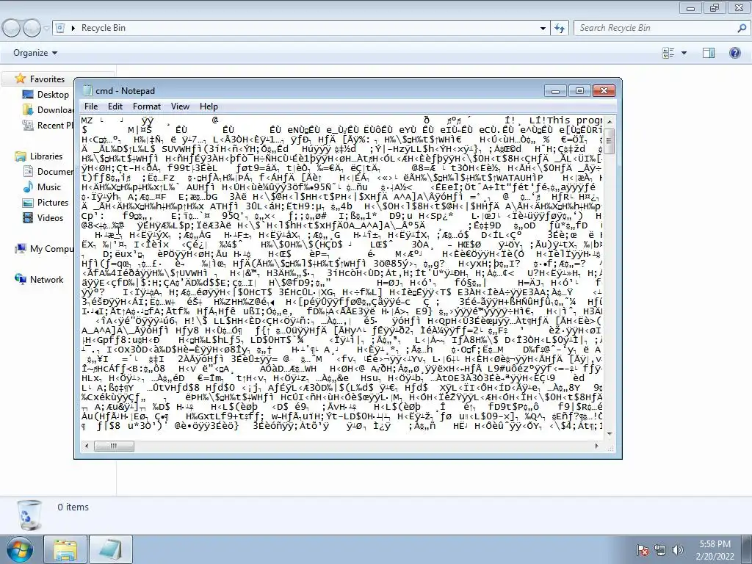Select Videos library

click(x=50, y=217)
